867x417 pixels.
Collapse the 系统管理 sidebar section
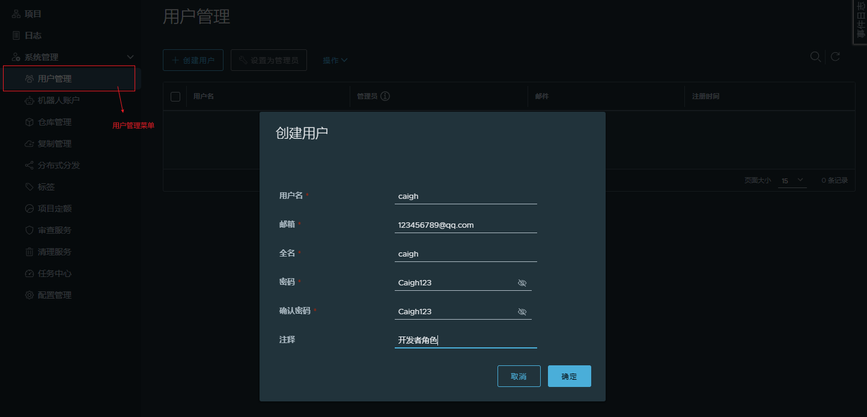(130, 57)
